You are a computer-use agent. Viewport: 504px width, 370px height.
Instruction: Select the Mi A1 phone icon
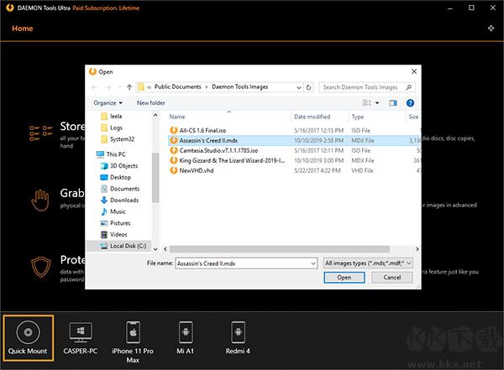185,332
